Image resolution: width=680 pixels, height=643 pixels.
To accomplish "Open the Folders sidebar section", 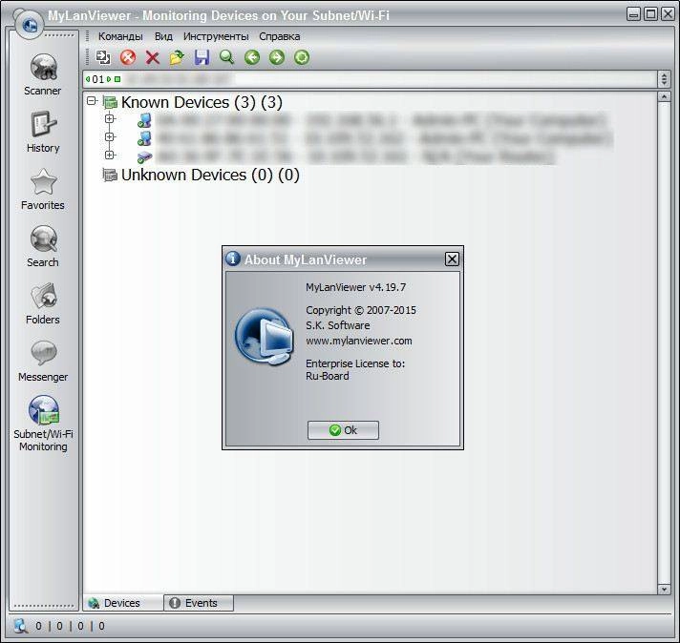I will (x=43, y=303).
